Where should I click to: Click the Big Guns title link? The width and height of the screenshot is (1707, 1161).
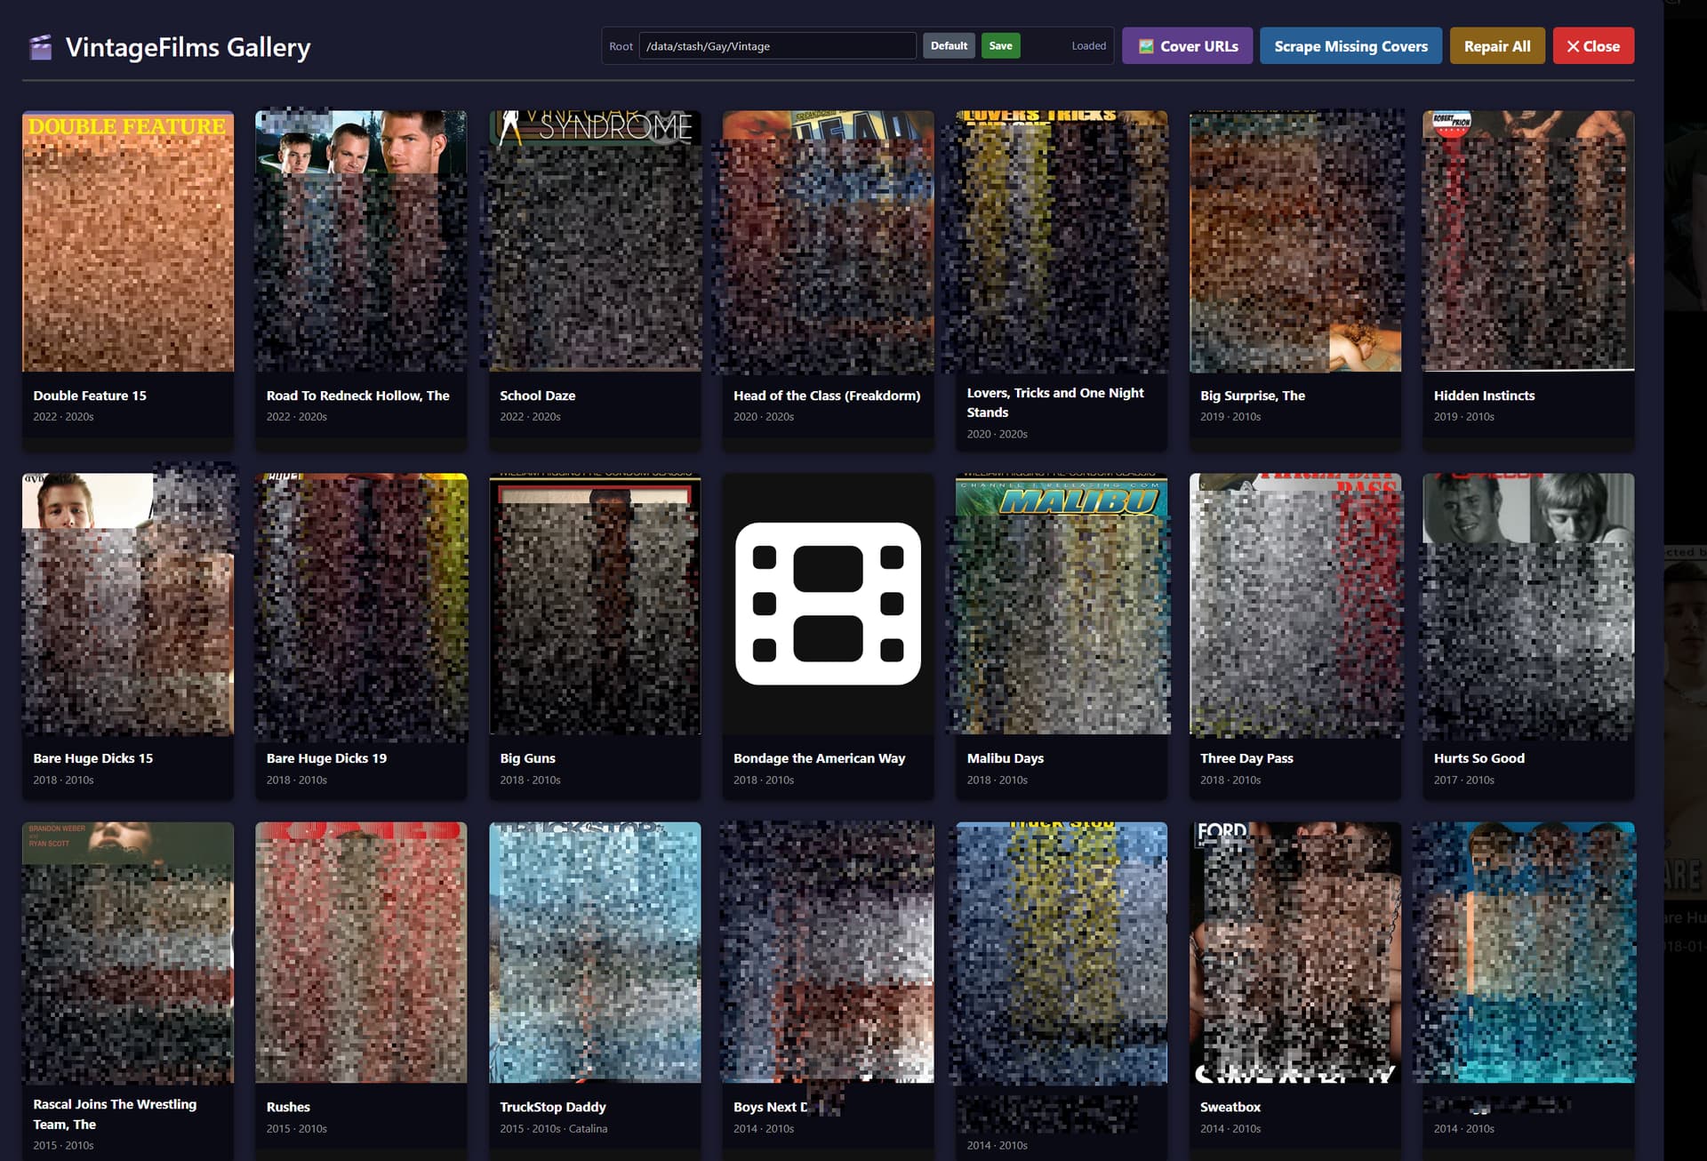coord(527,758)
